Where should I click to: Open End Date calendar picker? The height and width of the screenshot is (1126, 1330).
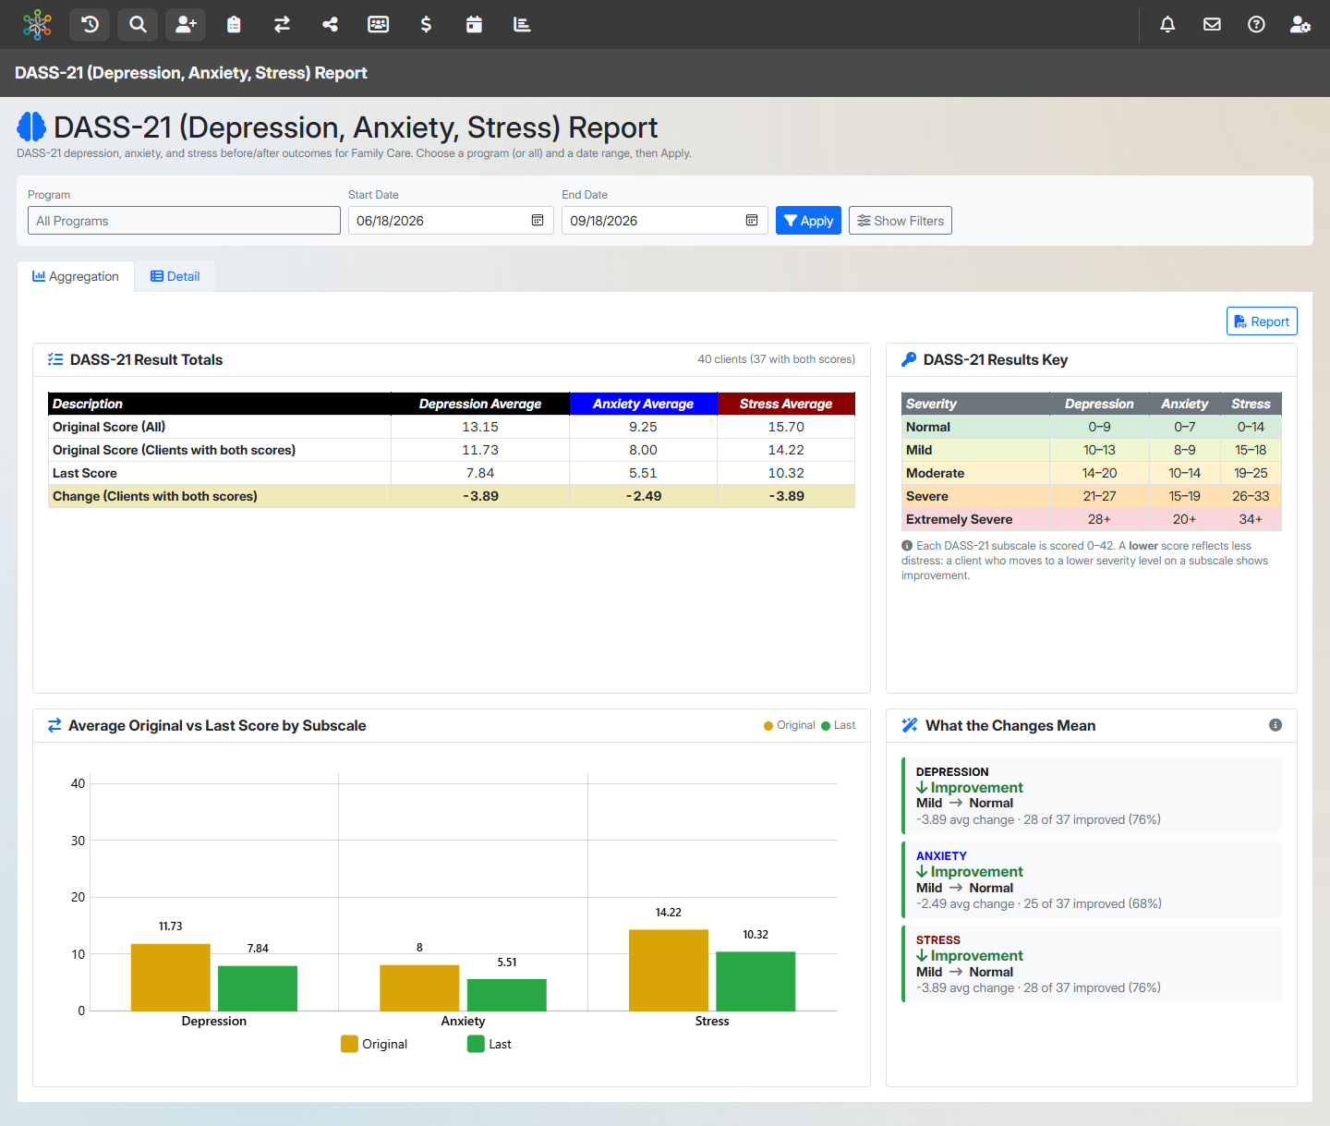(752, 220)
